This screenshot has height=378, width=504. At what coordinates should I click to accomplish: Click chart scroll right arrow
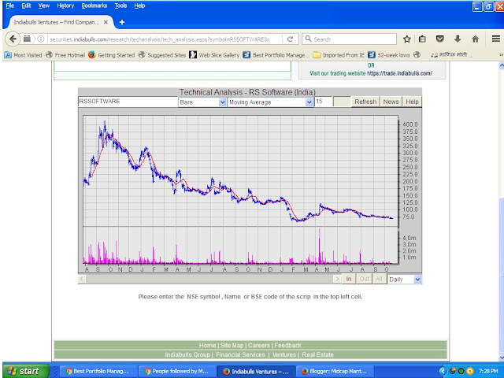[337, 279]
